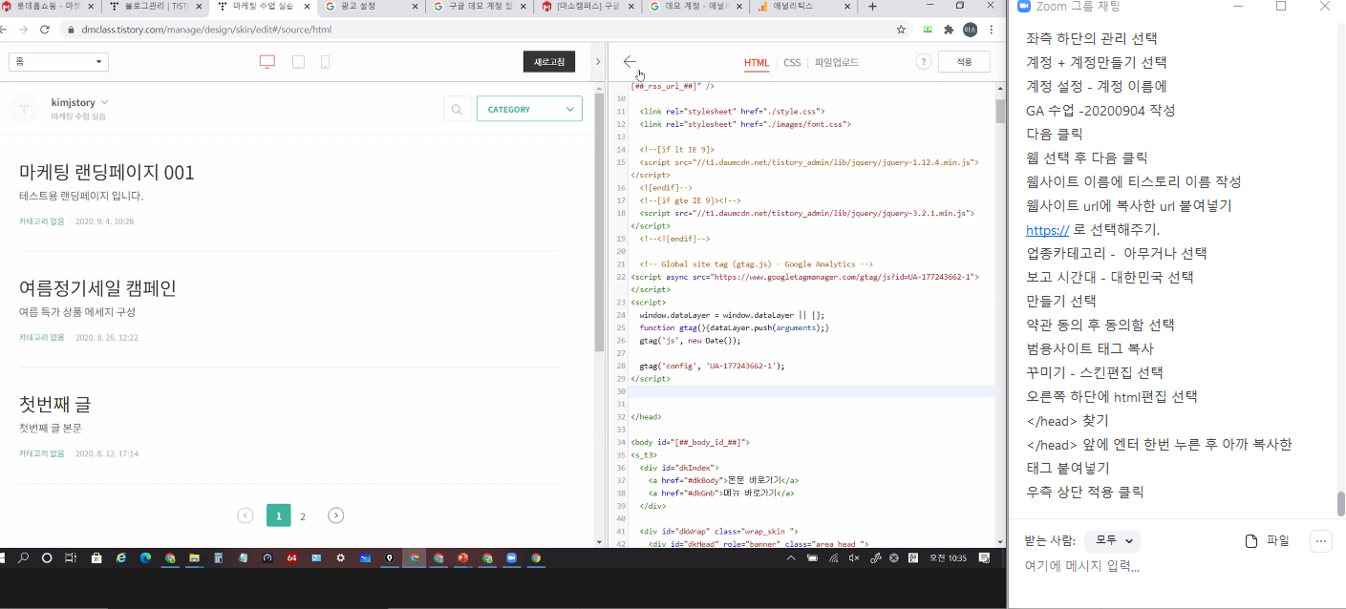Open Zoom chat more options (…) button
Viewport: 1346px width, 609px height.
pyautogui.click(x=1320, y=541)
